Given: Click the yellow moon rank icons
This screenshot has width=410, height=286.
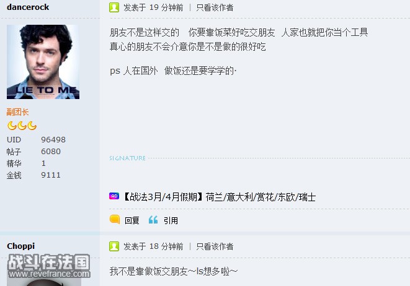Looking at the screenshot, I should click(22, 126).
